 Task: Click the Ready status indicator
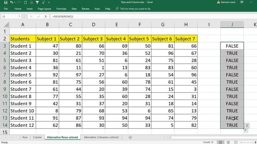(4, 142)
